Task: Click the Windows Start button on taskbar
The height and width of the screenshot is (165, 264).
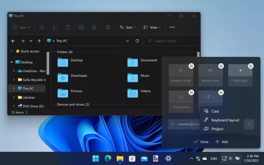Action: [x=96, y=158]
